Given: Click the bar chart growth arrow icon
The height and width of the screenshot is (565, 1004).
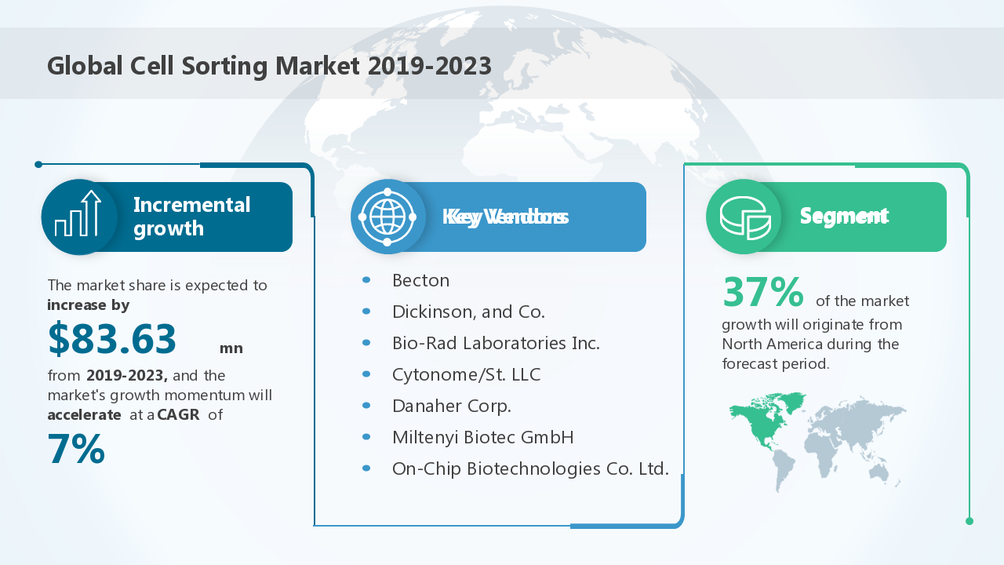Looking at the screenshot, I should [78, 217].
